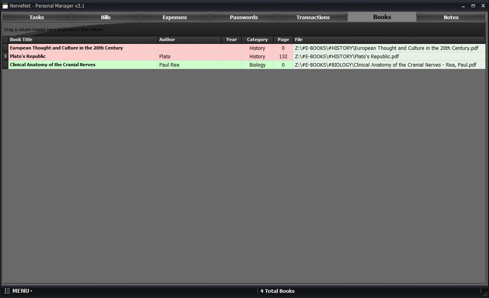The height and width of the screenshot is (298, 489).
Task: Sort by the Author column header
Action: click(x=189, y=39)
